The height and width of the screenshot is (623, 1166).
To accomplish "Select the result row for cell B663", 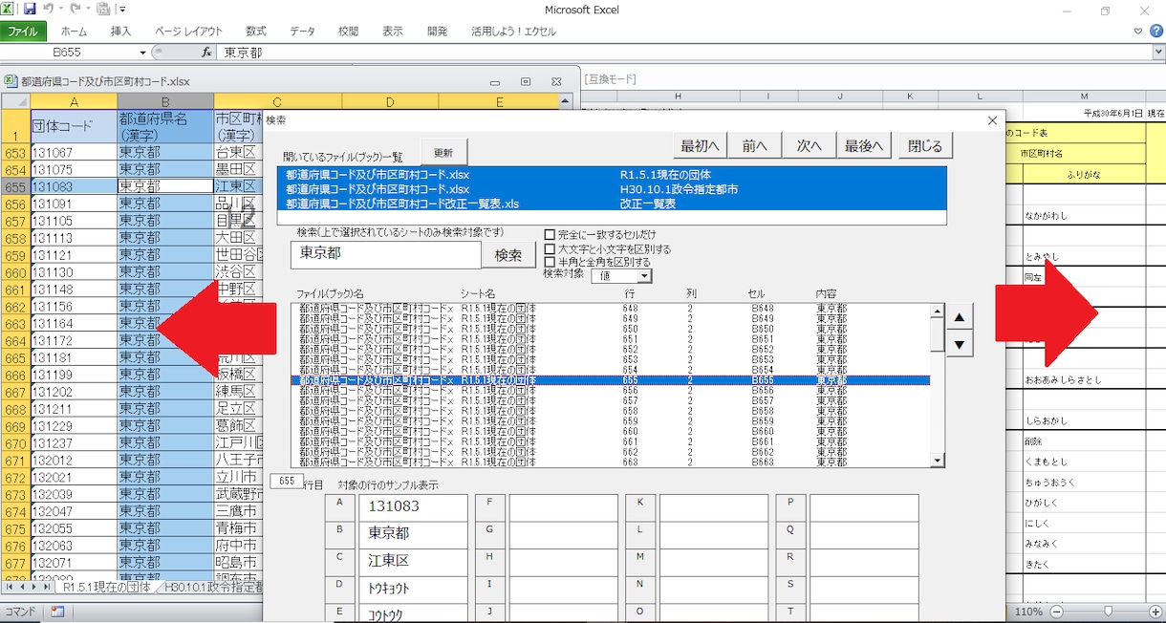I will coord(610,462).
